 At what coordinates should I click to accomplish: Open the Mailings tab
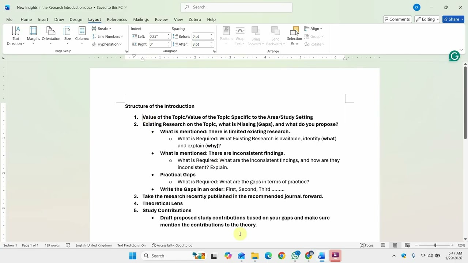[141, 19]
